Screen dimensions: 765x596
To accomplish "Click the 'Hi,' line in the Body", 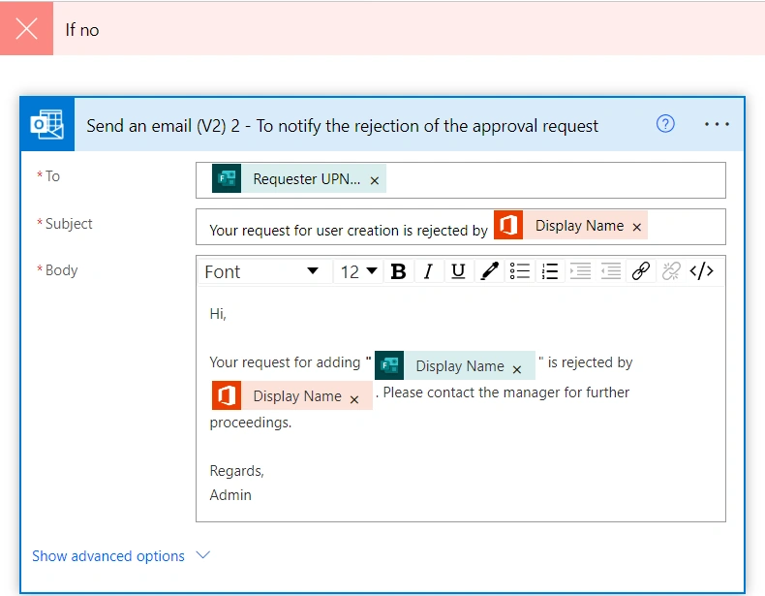I will [218, 314].
